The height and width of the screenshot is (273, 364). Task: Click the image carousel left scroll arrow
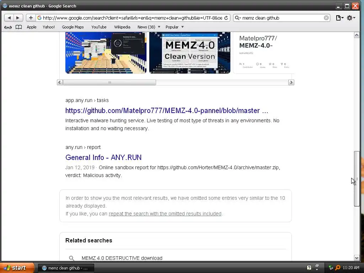[x=60, y=82]
